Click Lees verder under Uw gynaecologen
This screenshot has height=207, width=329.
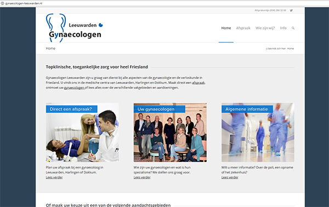142,177
